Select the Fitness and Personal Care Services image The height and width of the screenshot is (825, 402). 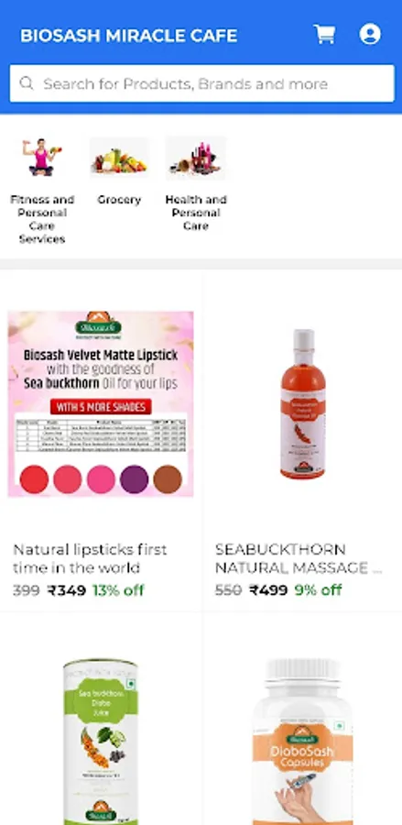42,157
